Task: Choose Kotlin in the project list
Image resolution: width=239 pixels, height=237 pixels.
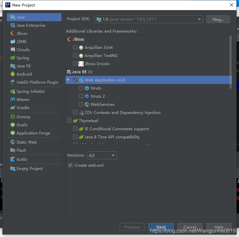Action: pos(34,159)
